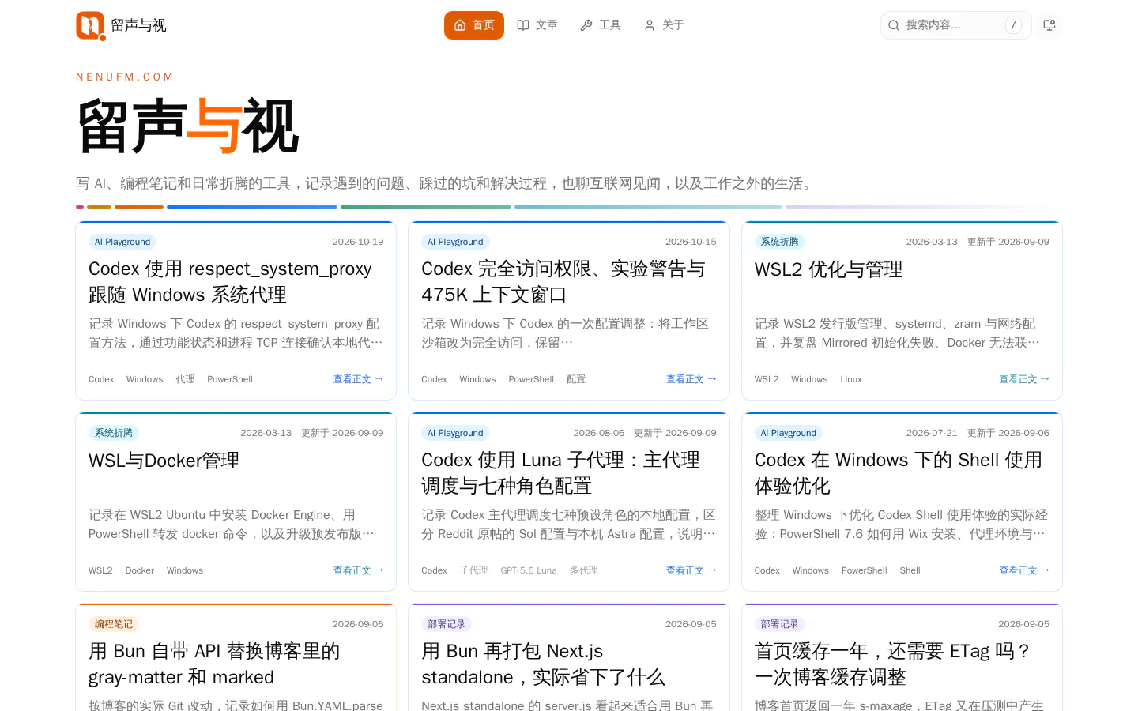The height and width of the screenshot is (711, 1138).
Task: Click Shell tag on Shell 使用体验优化 card
Action: click(x=910, y=570)
